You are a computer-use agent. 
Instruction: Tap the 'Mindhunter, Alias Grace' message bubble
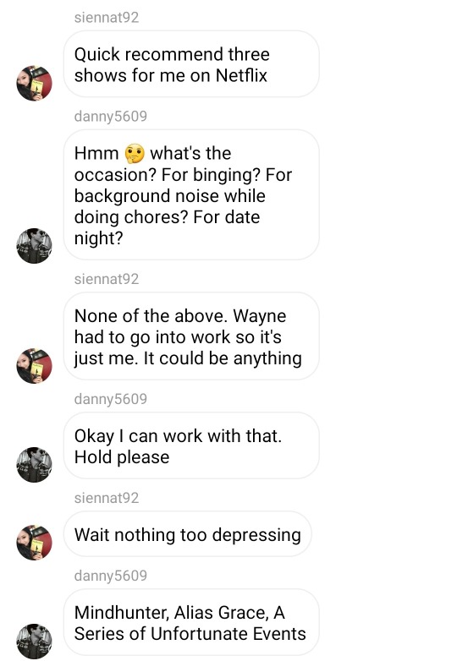tap(191, 622)
